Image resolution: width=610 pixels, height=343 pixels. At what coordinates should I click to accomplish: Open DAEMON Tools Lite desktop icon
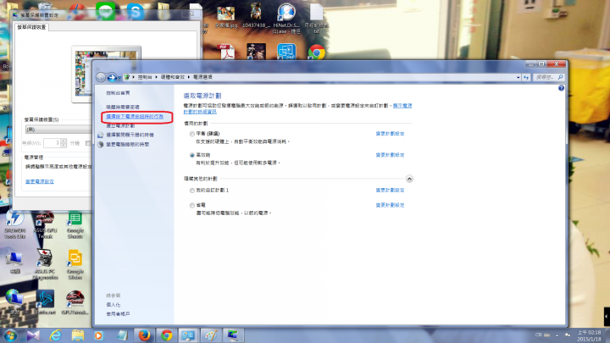14,224
